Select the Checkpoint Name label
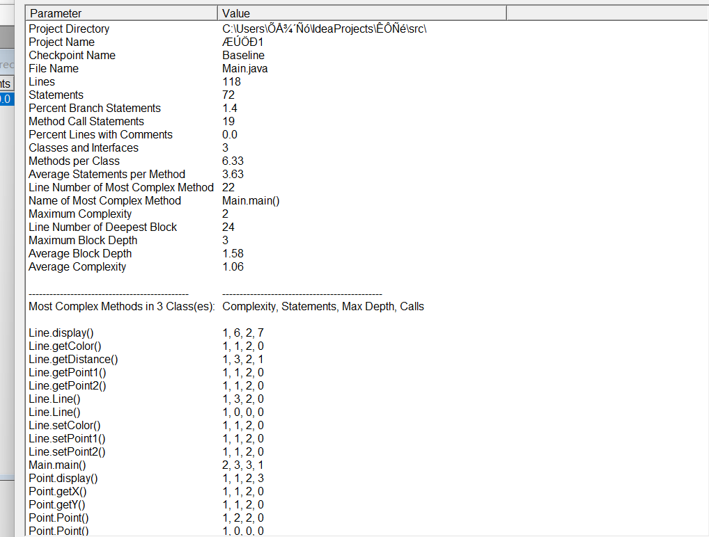This screenshot has height=537, width=709. click(x=72, y=55)
